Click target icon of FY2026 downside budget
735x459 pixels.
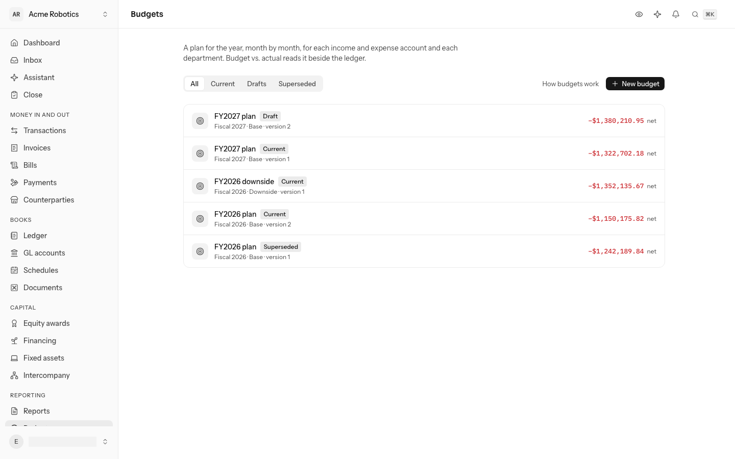[200, 186]
